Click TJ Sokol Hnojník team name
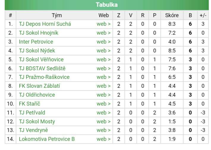The width and height of the screenshot is (211, 150). tap(38, 33)
